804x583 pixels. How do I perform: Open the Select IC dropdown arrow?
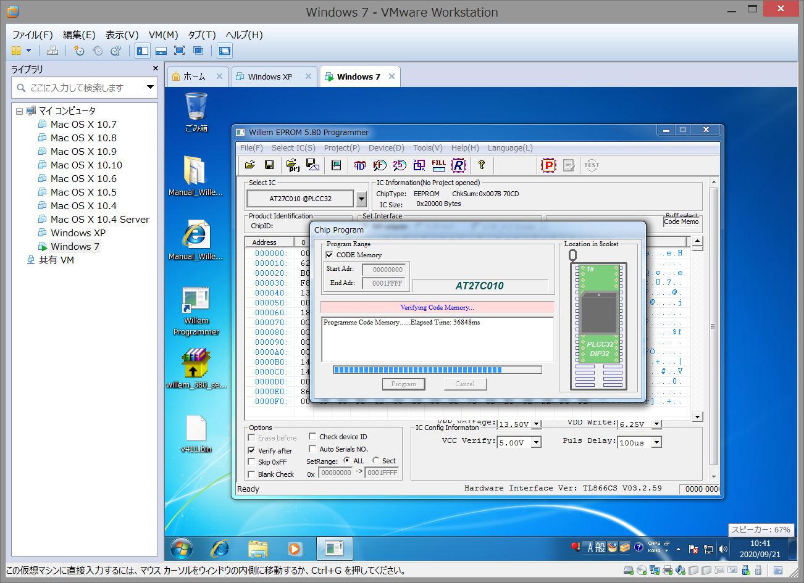pyautogui.click(x=361, y=199)
